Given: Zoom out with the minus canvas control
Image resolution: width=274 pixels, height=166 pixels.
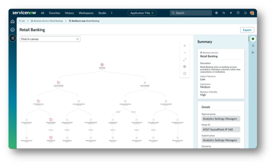Looking at the screenshot, I should click(184, 53).
